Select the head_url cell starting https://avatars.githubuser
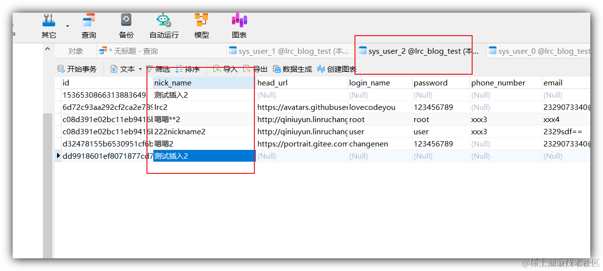The height and width of the screenshot is (271, 603). click(302, 107)
